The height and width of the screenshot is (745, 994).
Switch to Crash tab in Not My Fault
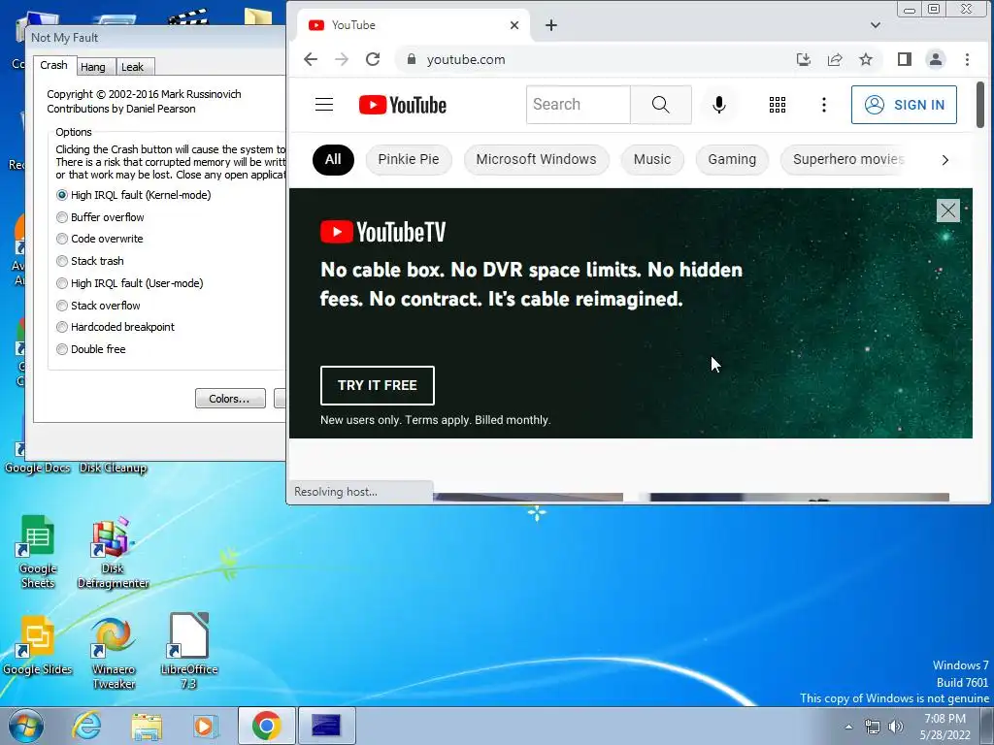[54, 65]
